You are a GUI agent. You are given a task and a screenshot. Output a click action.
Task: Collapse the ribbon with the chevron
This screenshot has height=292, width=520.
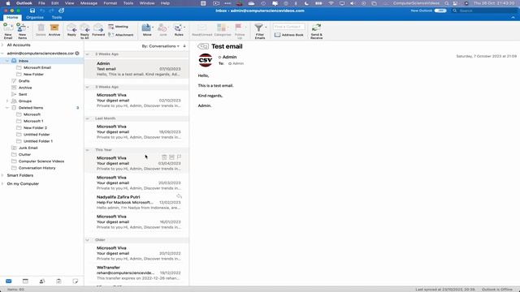pyautogui.click(x=513, y=17)
